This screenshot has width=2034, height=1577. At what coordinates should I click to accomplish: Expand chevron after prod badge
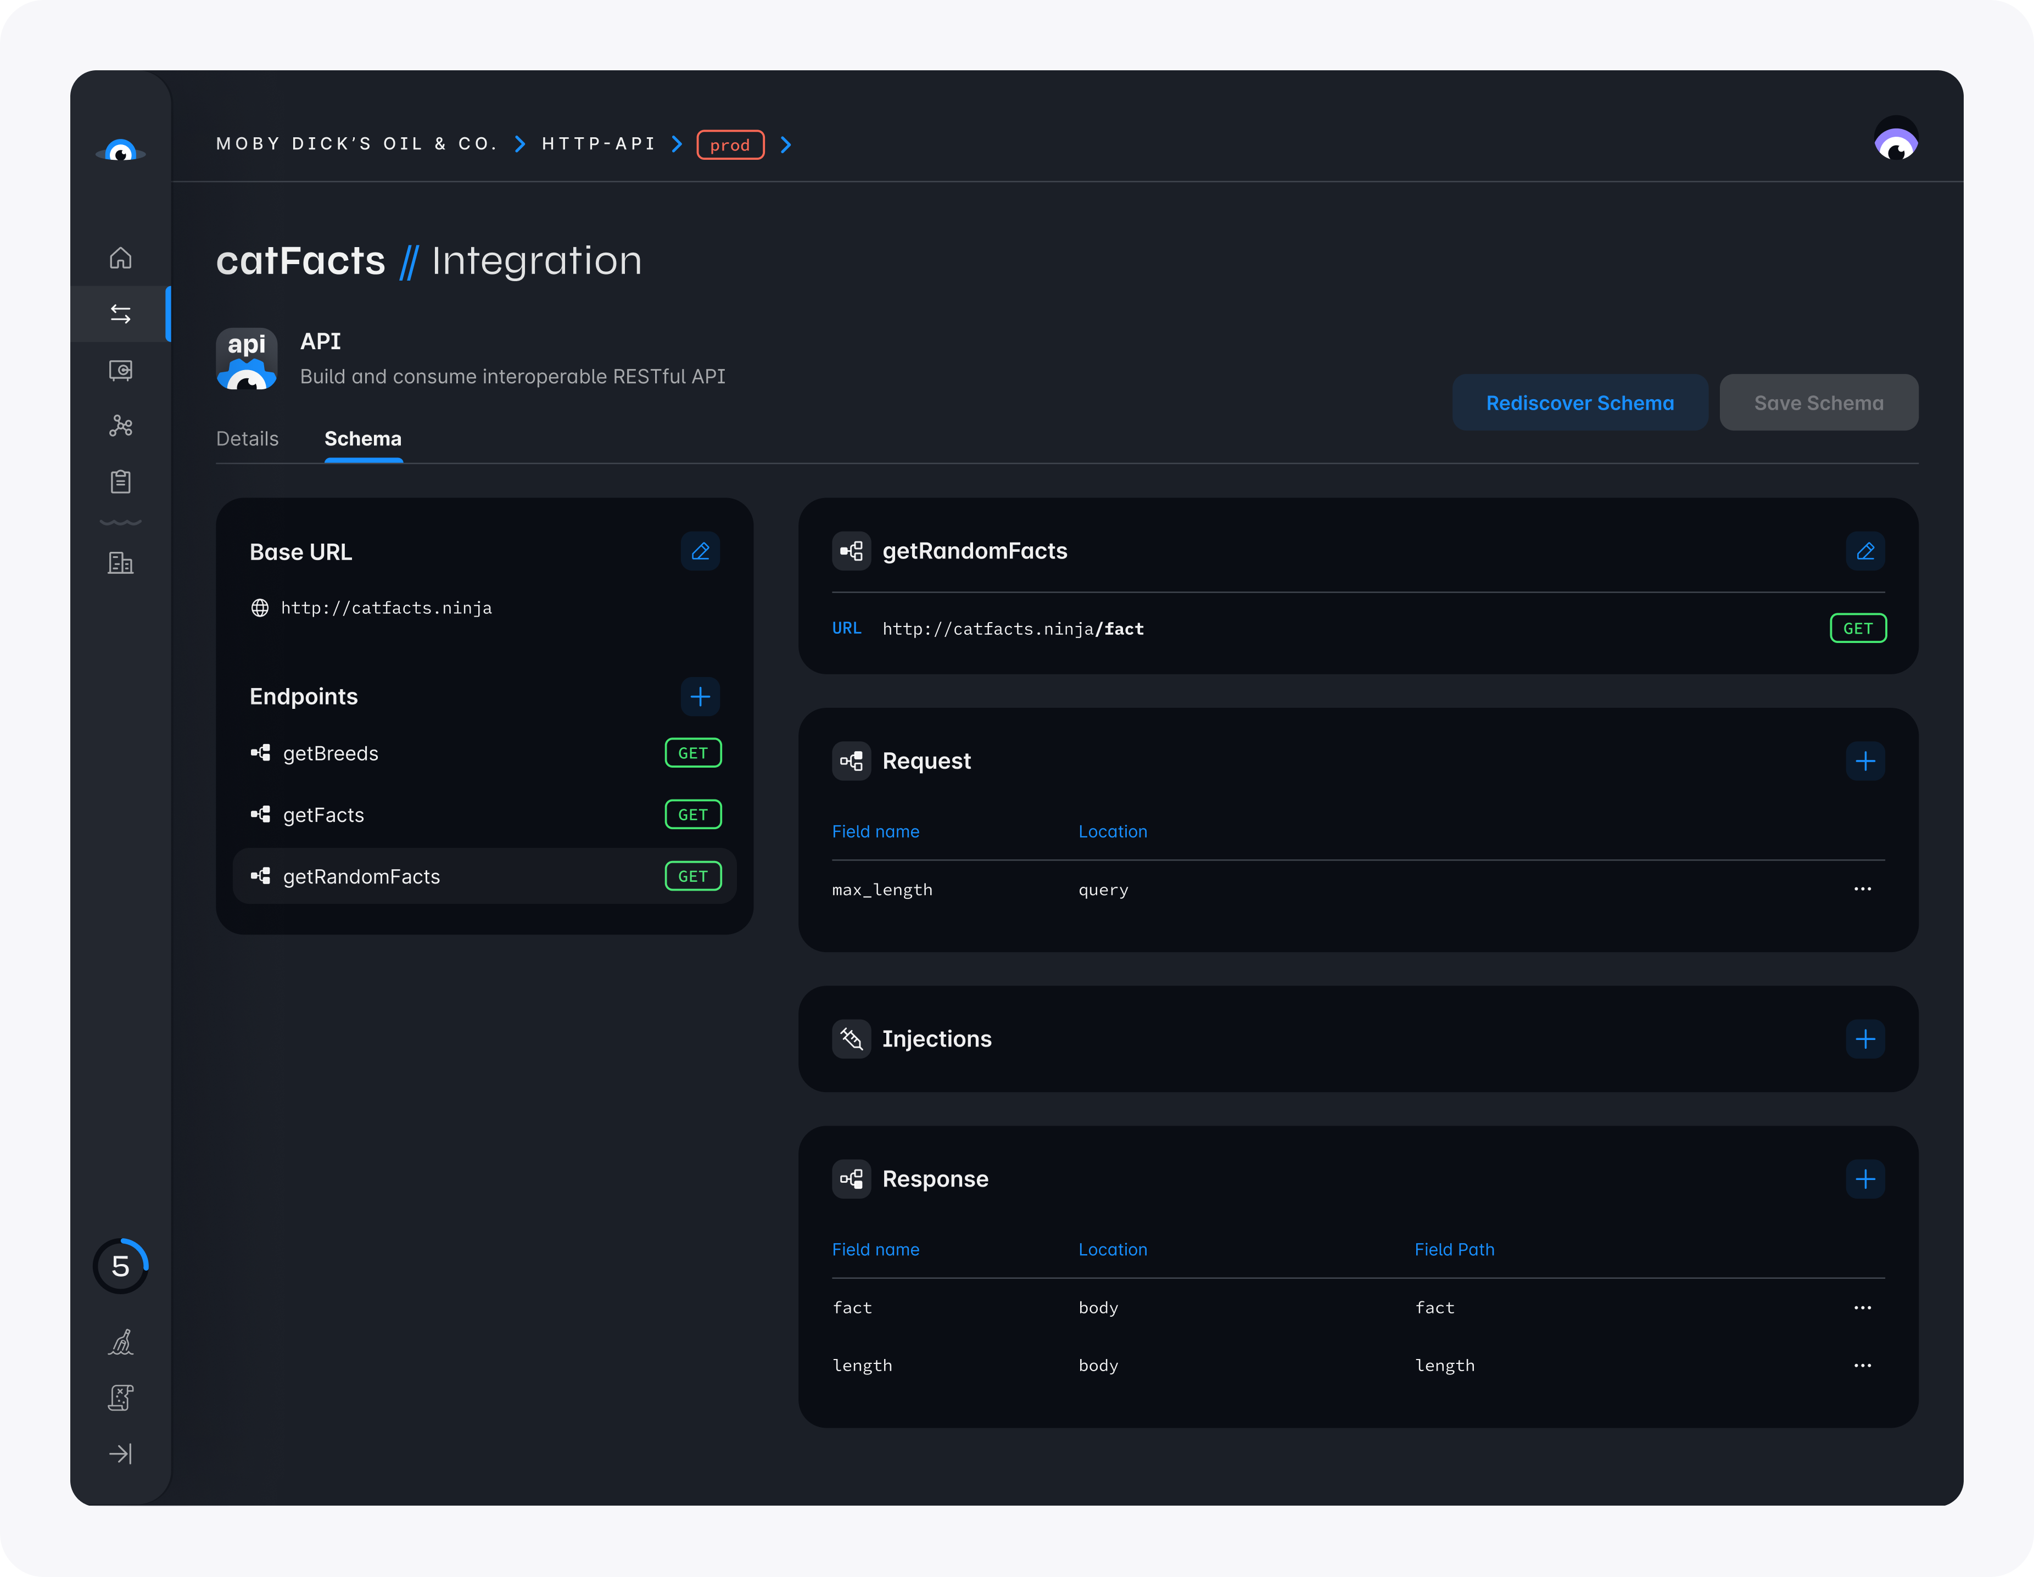(786, 144)
